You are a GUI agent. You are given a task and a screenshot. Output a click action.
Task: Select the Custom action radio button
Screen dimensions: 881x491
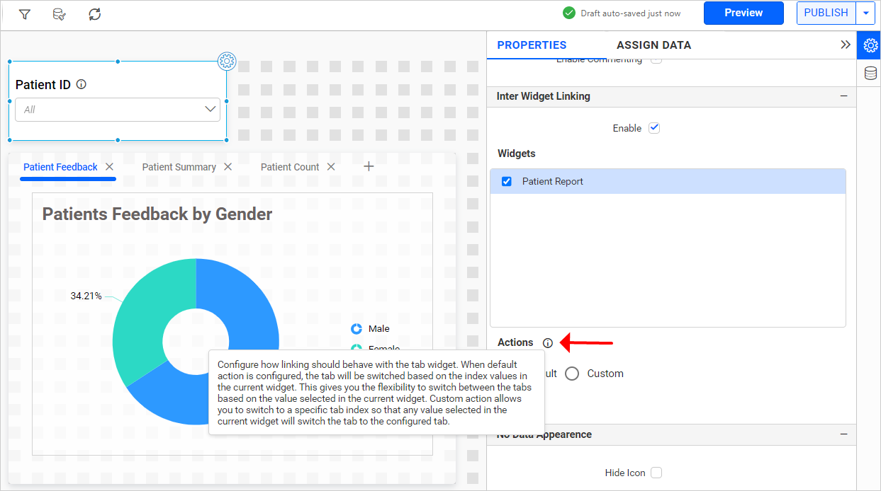click(572, 373)
